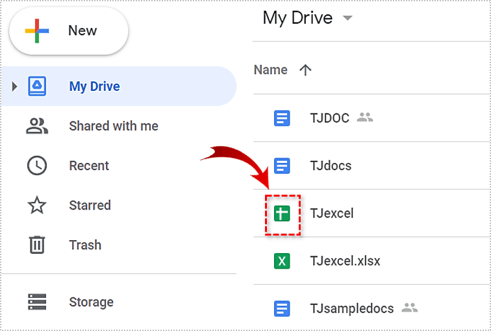Click the Recent clock icon

(37, 165)
